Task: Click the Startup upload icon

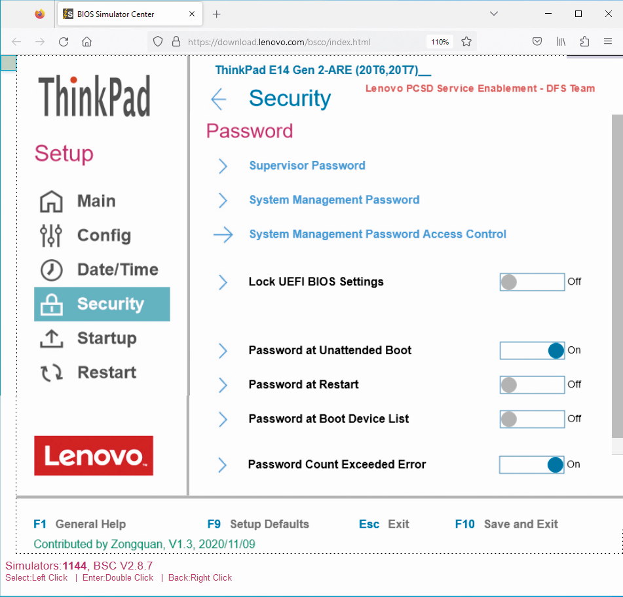Action: [x=51, y=338]
